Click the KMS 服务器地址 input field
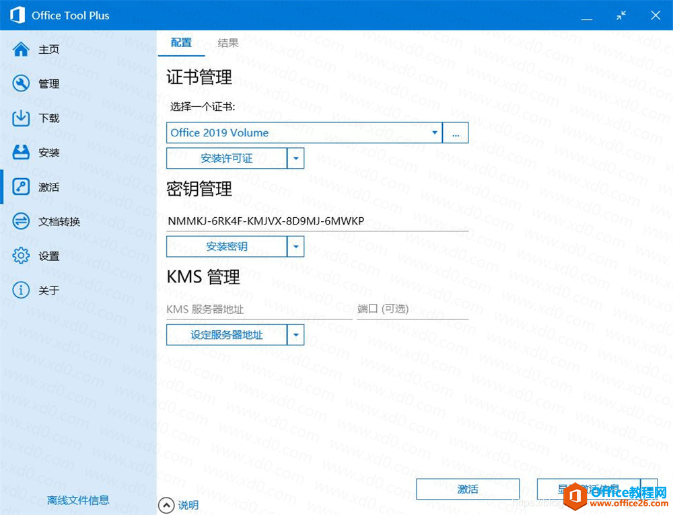Screen dimensions: 673x515 pos(259,309)
